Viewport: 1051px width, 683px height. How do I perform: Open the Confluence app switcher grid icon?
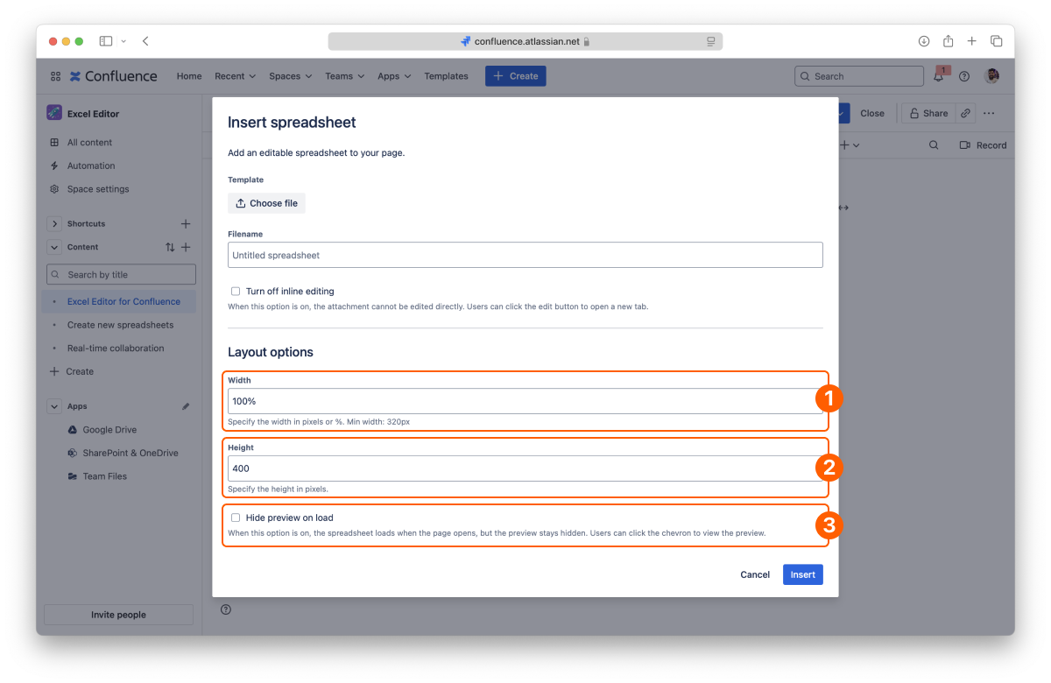point(55,76)
